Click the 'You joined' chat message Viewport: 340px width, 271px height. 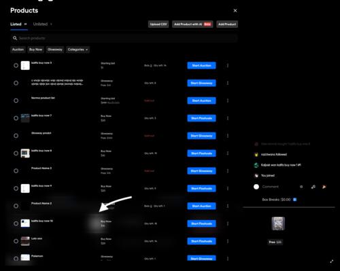268,175
